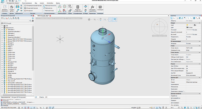The image size is (202, 109).
Task: Open the Настройки ribbon tab
Action: tap(50, 3)
